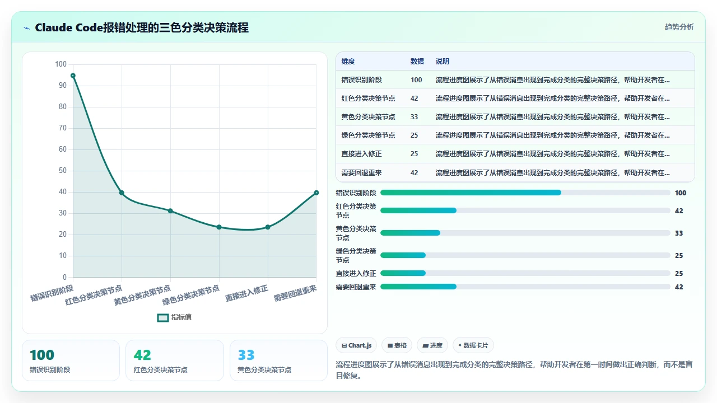Click the 维度 column header in the table
717x403 pixels.
(348, 62)
